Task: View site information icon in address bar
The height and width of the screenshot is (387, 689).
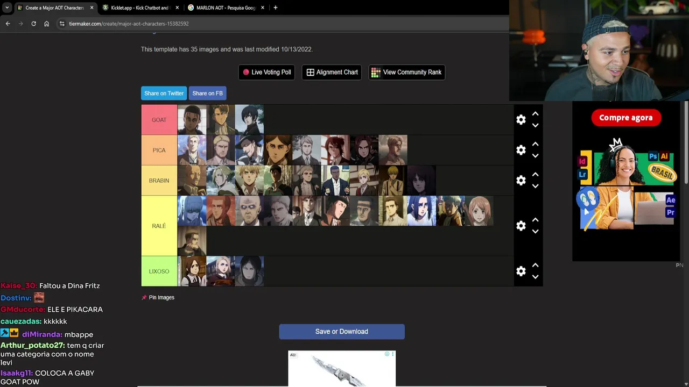Action: (x=62, y=24)
